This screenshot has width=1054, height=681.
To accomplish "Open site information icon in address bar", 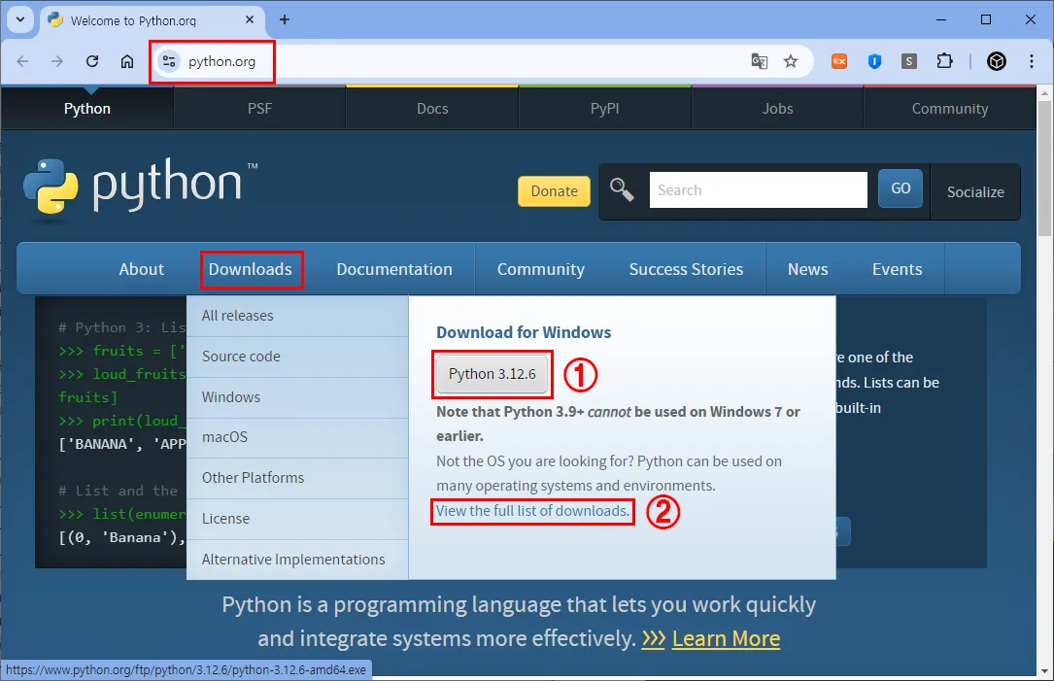I will (x=169, y=61).
